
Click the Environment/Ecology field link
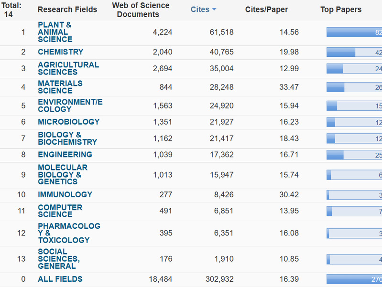[x=70, y=106]
